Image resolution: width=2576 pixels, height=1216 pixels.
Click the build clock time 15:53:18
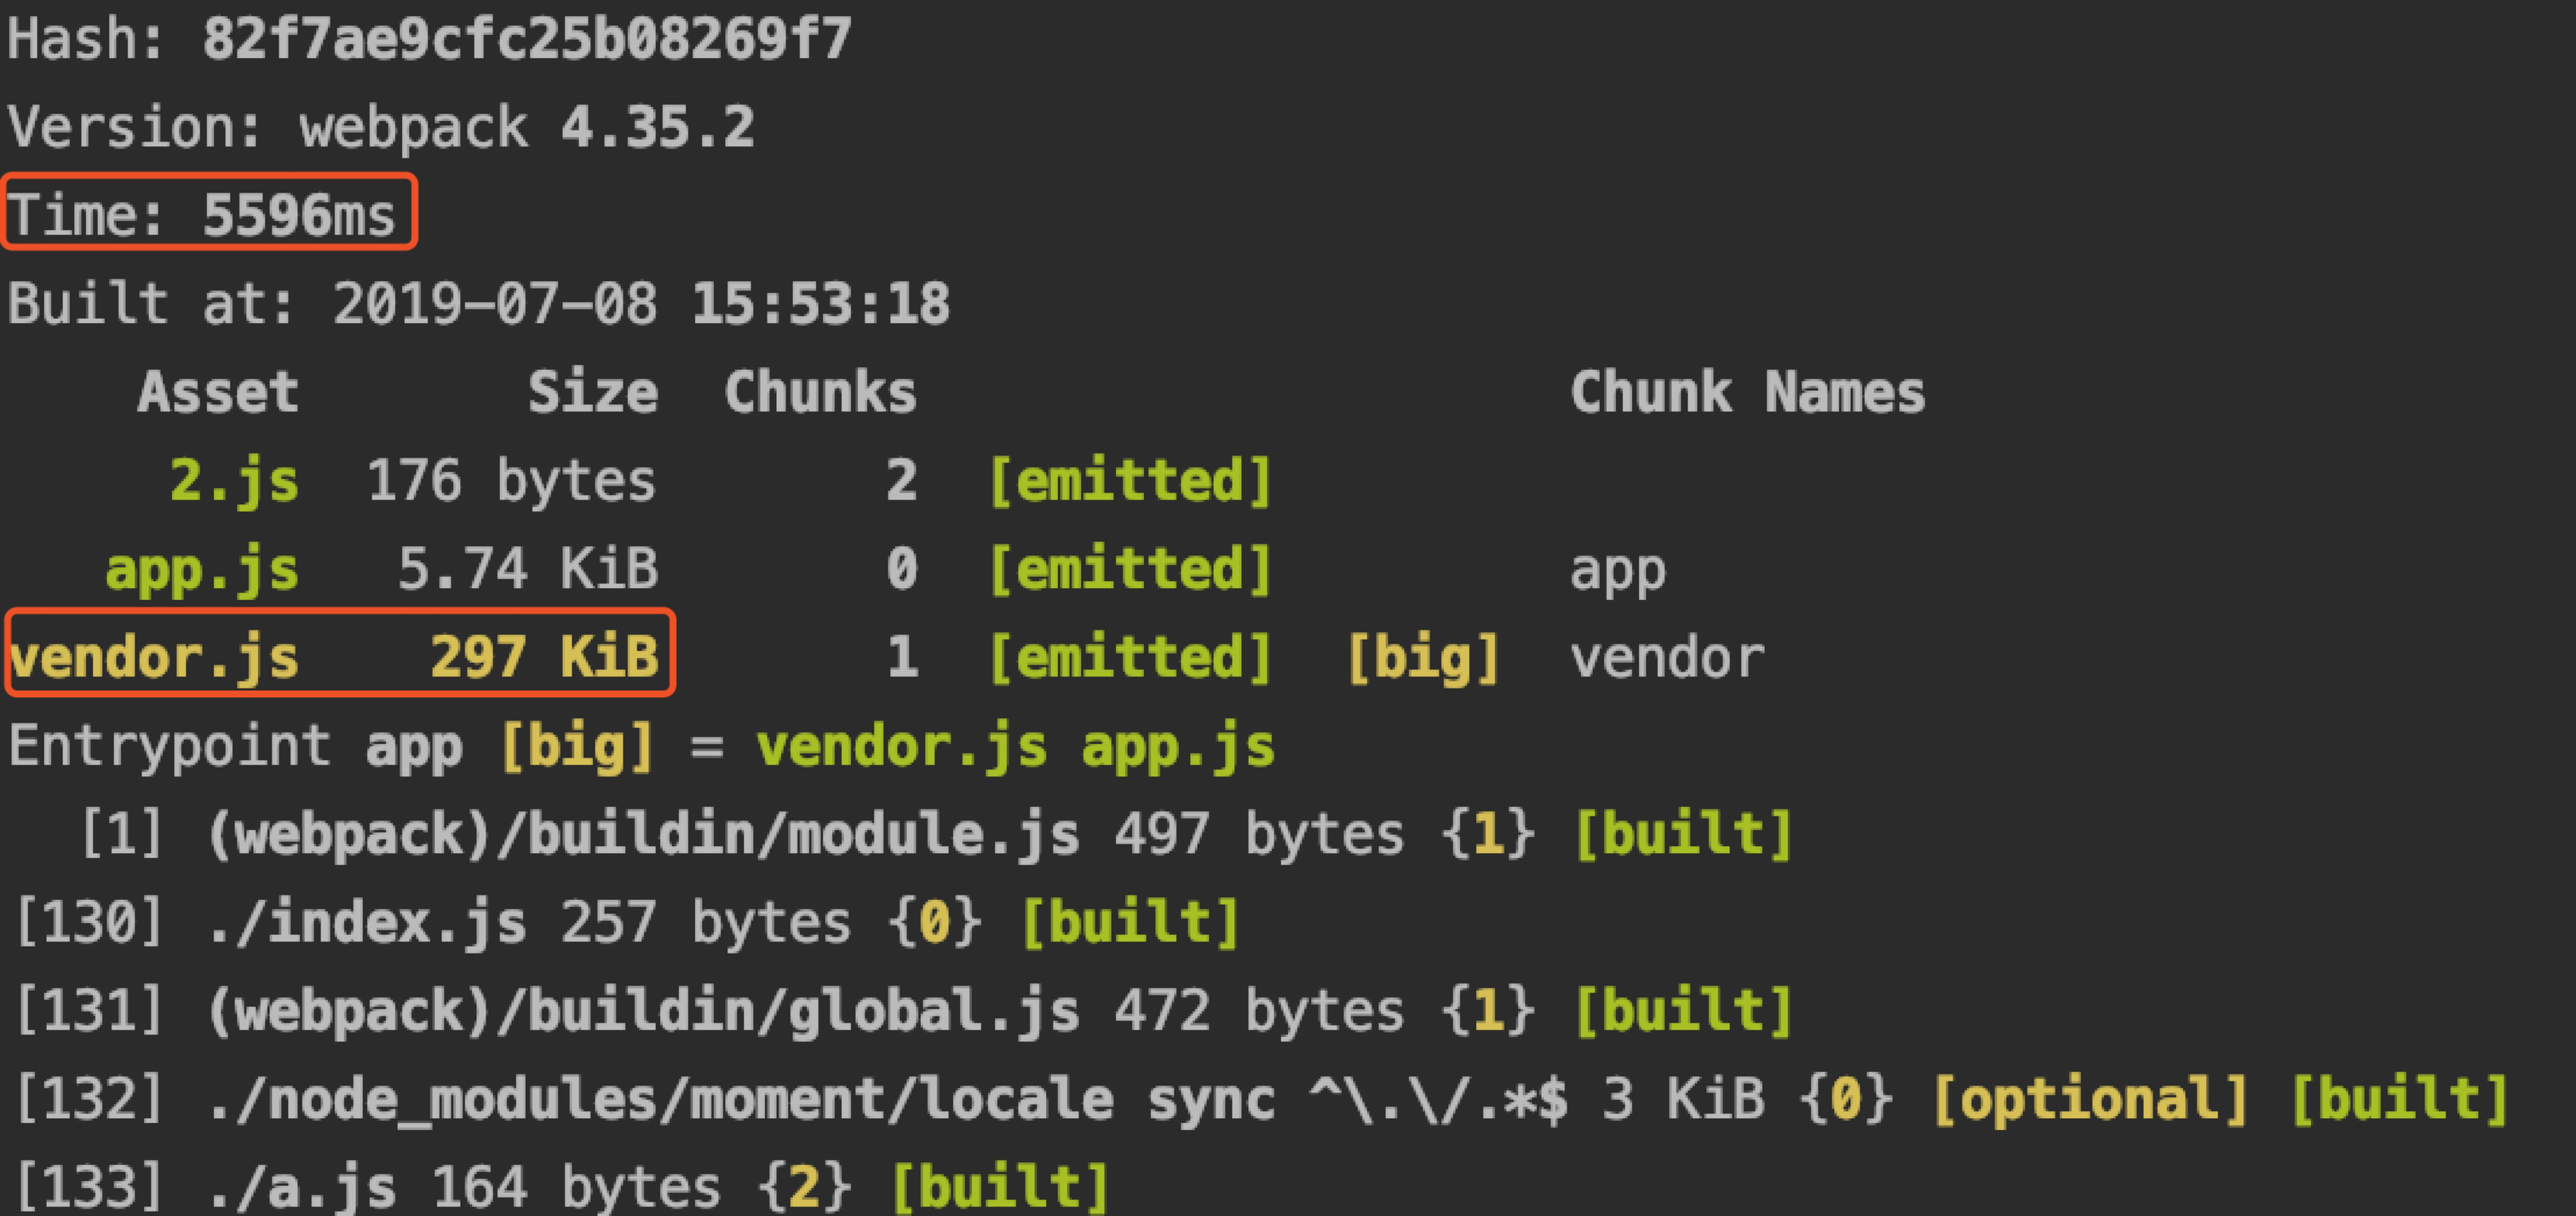click(x=820, y=303)
